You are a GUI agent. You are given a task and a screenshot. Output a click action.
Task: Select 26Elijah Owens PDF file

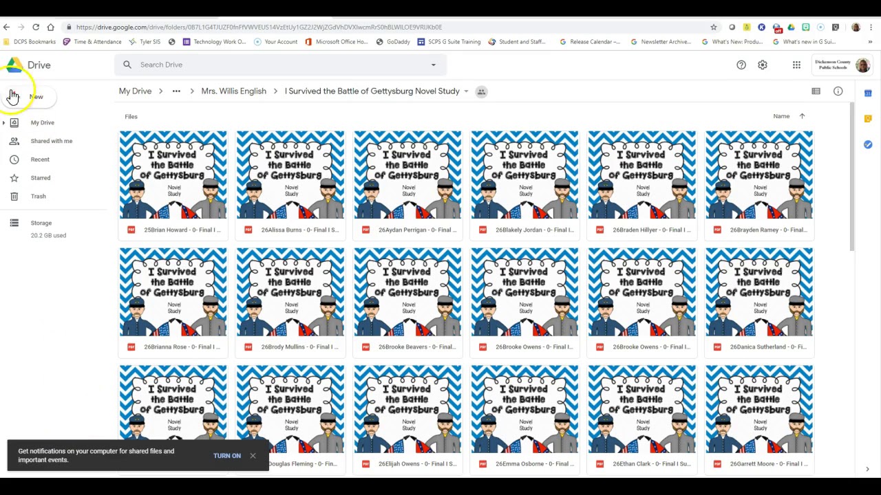click(407, 419)
